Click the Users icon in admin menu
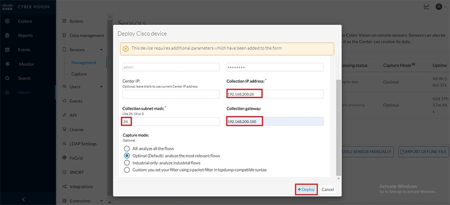 (x=64, y=86)
